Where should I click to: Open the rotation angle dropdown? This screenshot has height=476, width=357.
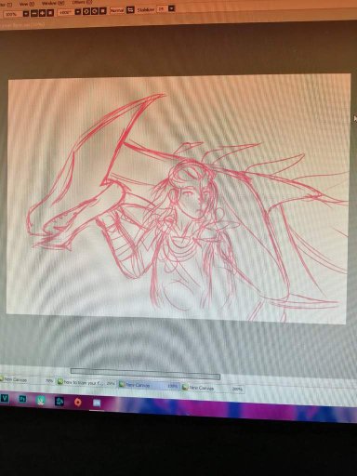click(78, 12)
